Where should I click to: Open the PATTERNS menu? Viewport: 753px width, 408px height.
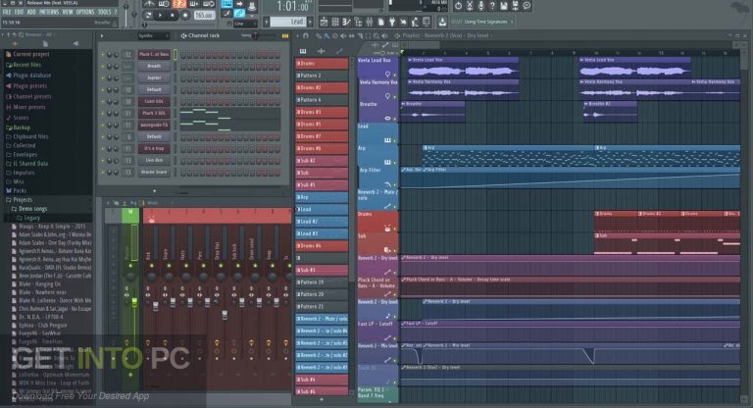tap(49, 12)
